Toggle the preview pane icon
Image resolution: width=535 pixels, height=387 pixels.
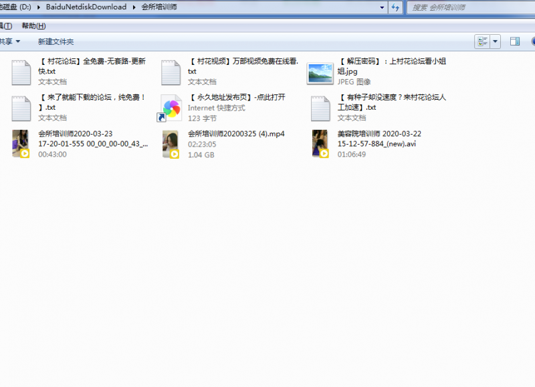tap(515, 42)
